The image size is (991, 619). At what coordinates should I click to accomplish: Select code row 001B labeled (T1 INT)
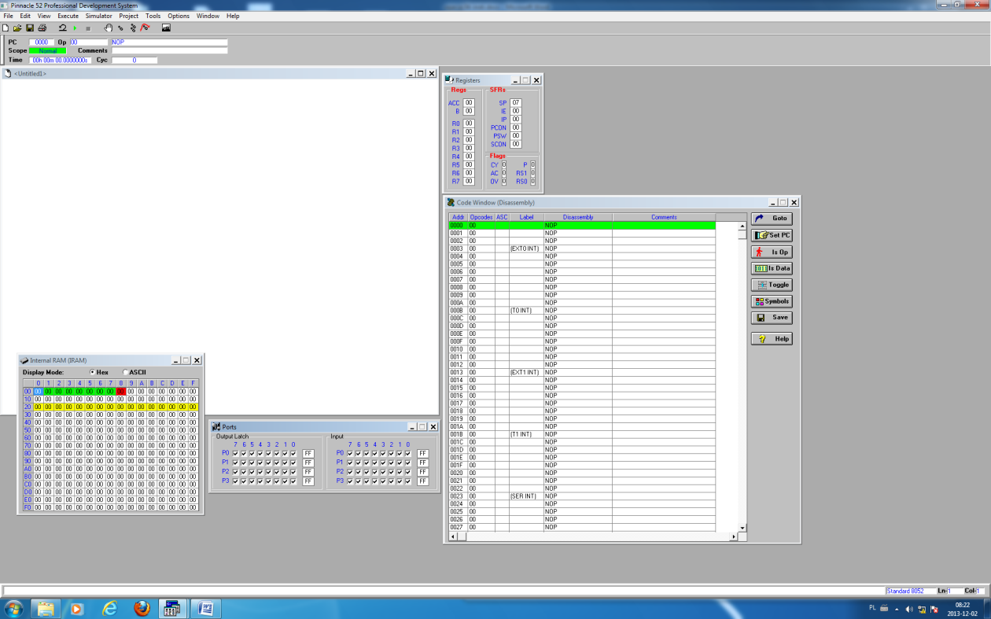(x=582, y=434)
